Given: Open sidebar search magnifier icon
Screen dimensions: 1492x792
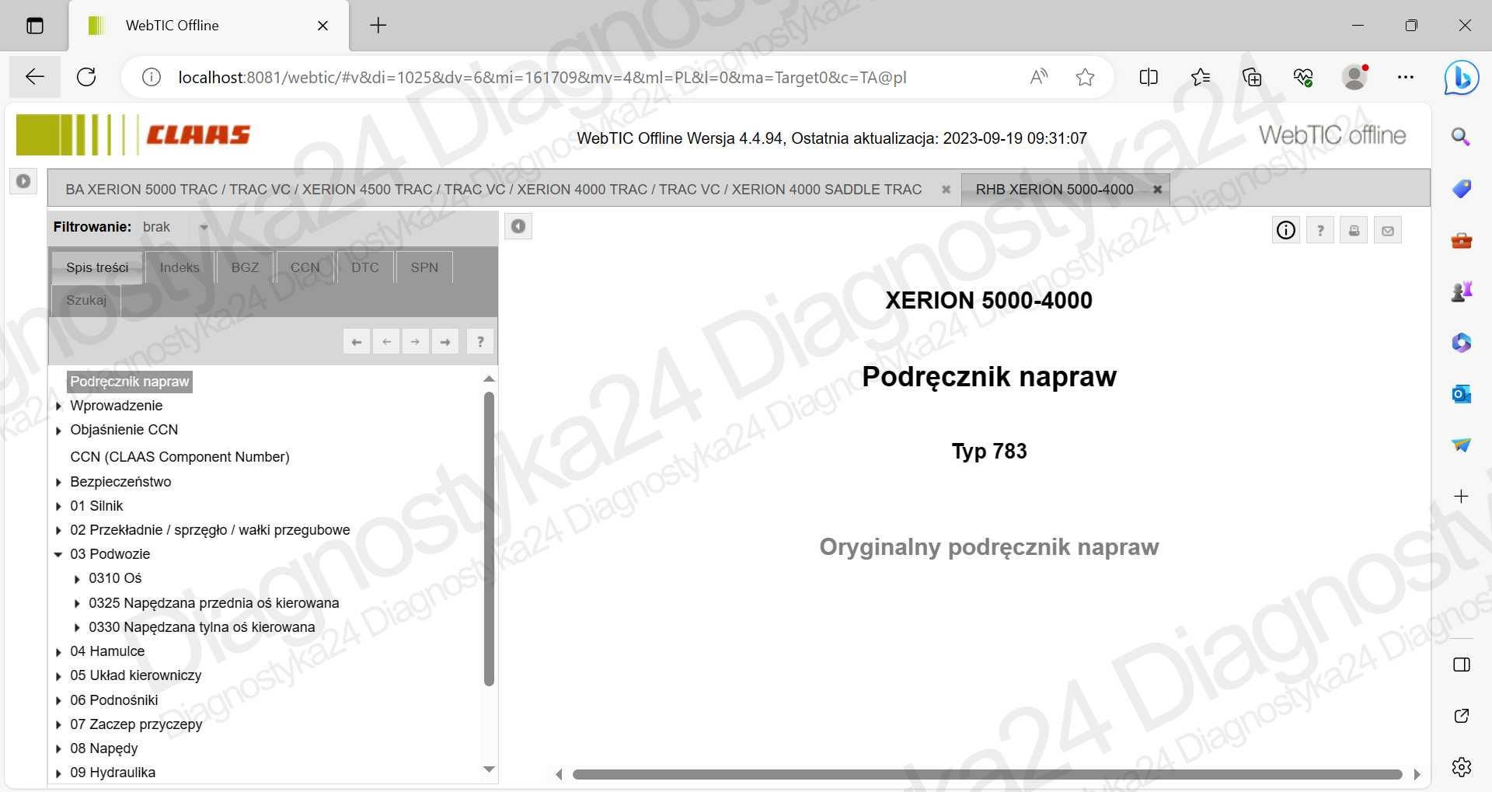Looking at the screenshot, I should pyautogui.click(x=1461, y=138).
